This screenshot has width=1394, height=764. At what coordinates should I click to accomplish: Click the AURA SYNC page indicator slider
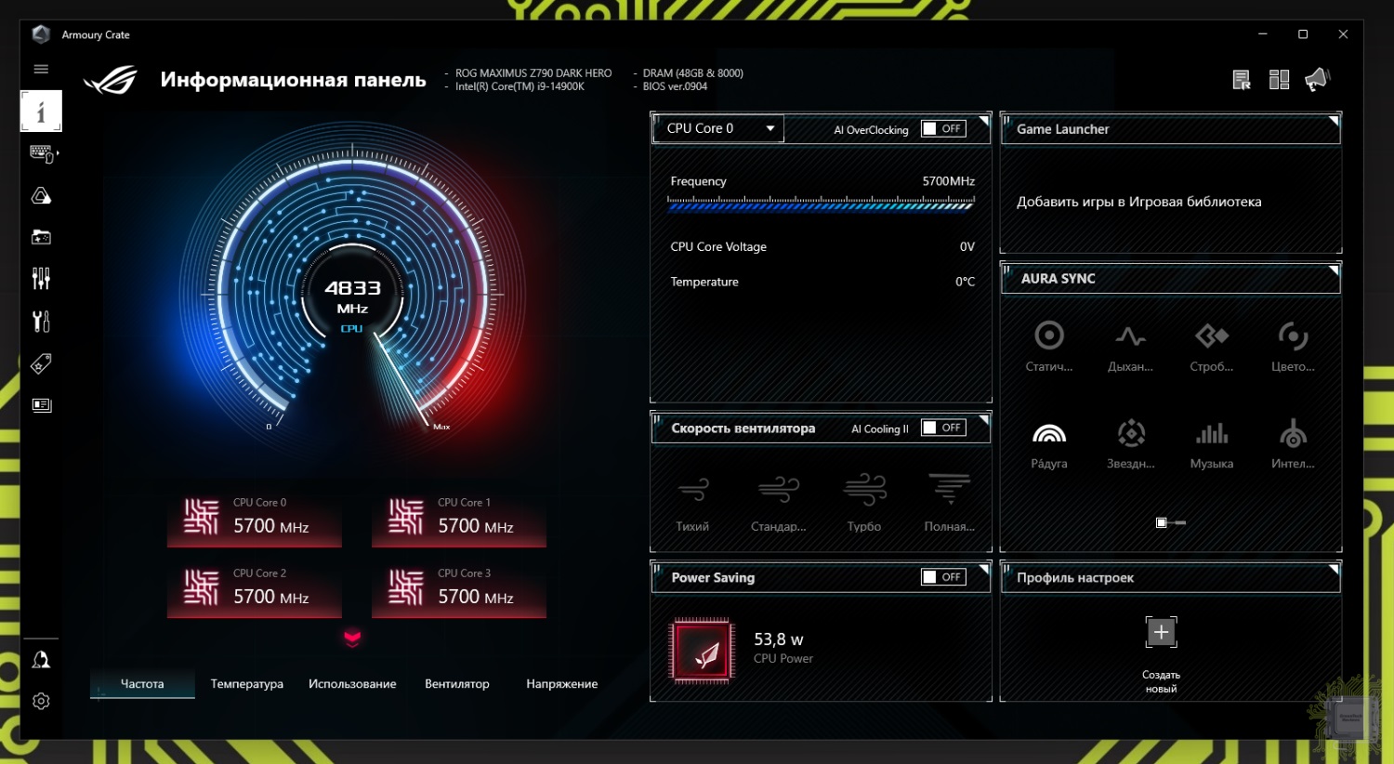(1170, 523)
